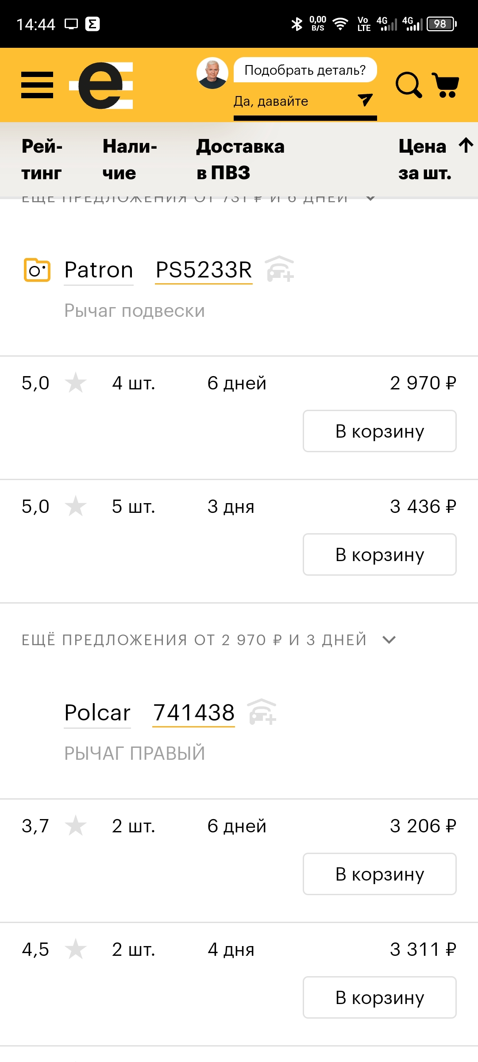
Task: Open the search magnifier
Action: coord(408,85)
